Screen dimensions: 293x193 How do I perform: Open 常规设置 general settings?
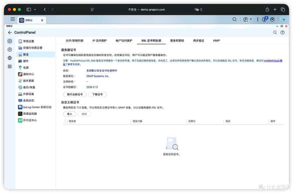pos(36,41)
